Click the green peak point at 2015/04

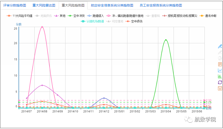coord(166,40)
